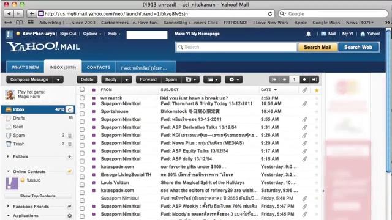Empty the Trash folder with its bin icon

pyautogui.click(x=70, y=144)
